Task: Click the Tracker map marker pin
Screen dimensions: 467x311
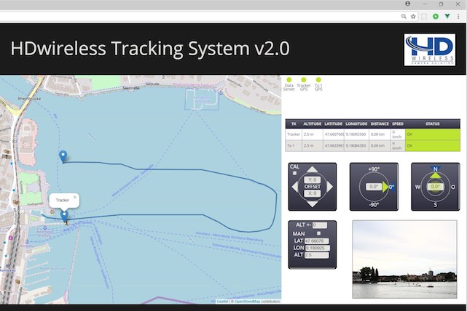Action: tap(64, 216)
